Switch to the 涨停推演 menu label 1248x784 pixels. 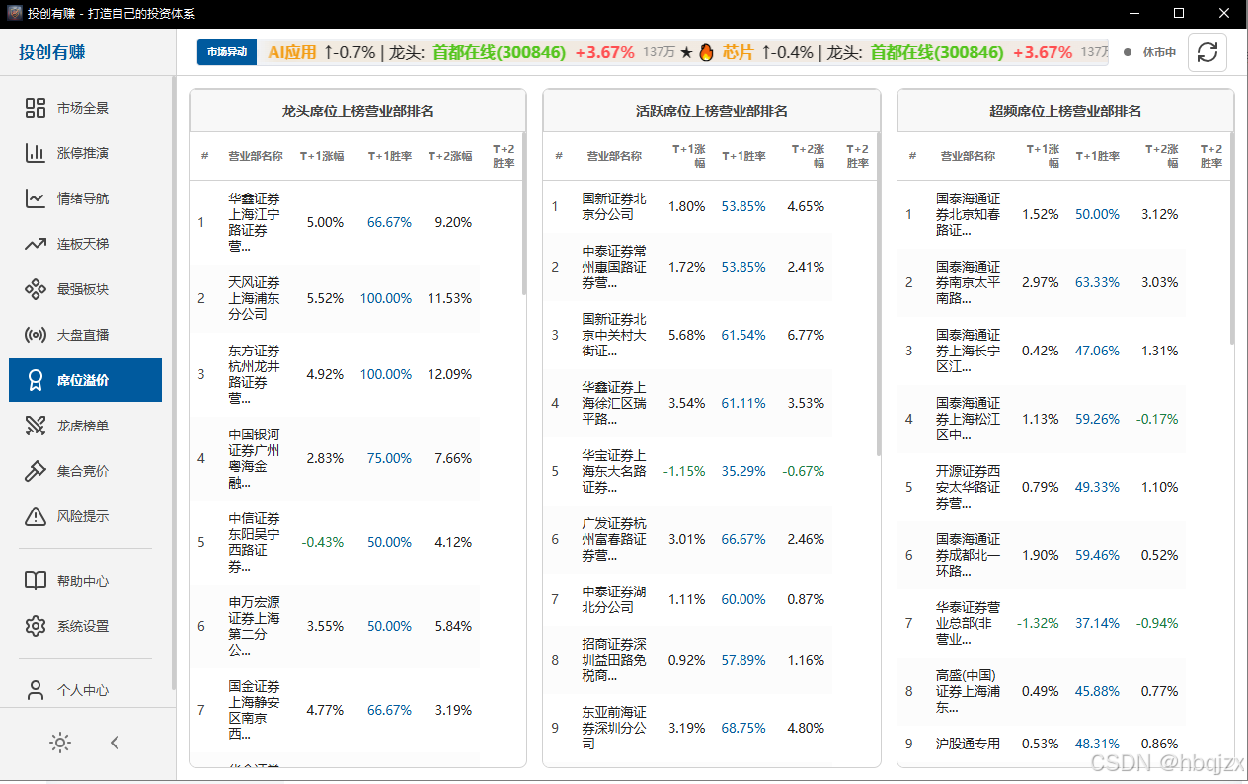pos(83,153)
